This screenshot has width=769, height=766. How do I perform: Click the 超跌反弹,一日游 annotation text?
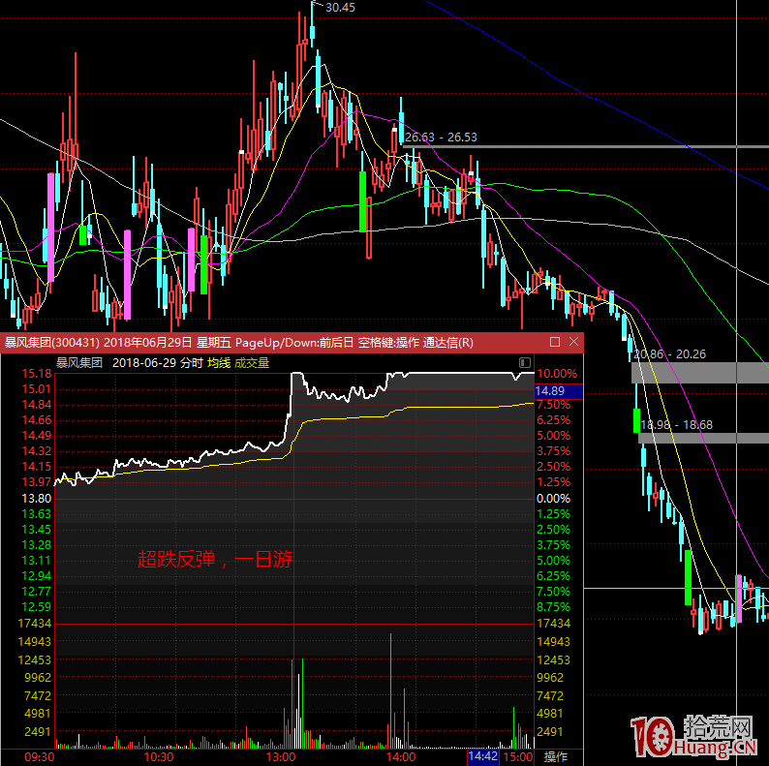tap(215, 559)
